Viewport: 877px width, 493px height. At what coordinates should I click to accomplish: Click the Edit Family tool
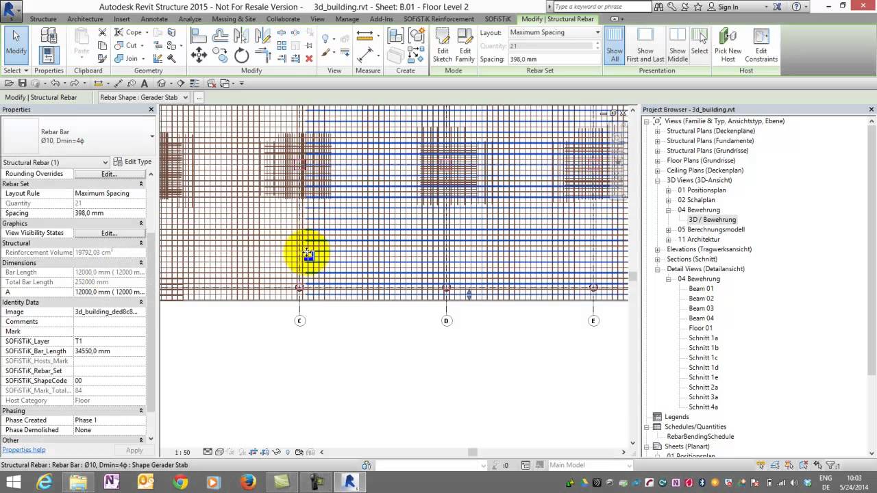pyautogui.click(x=465, y=45)
